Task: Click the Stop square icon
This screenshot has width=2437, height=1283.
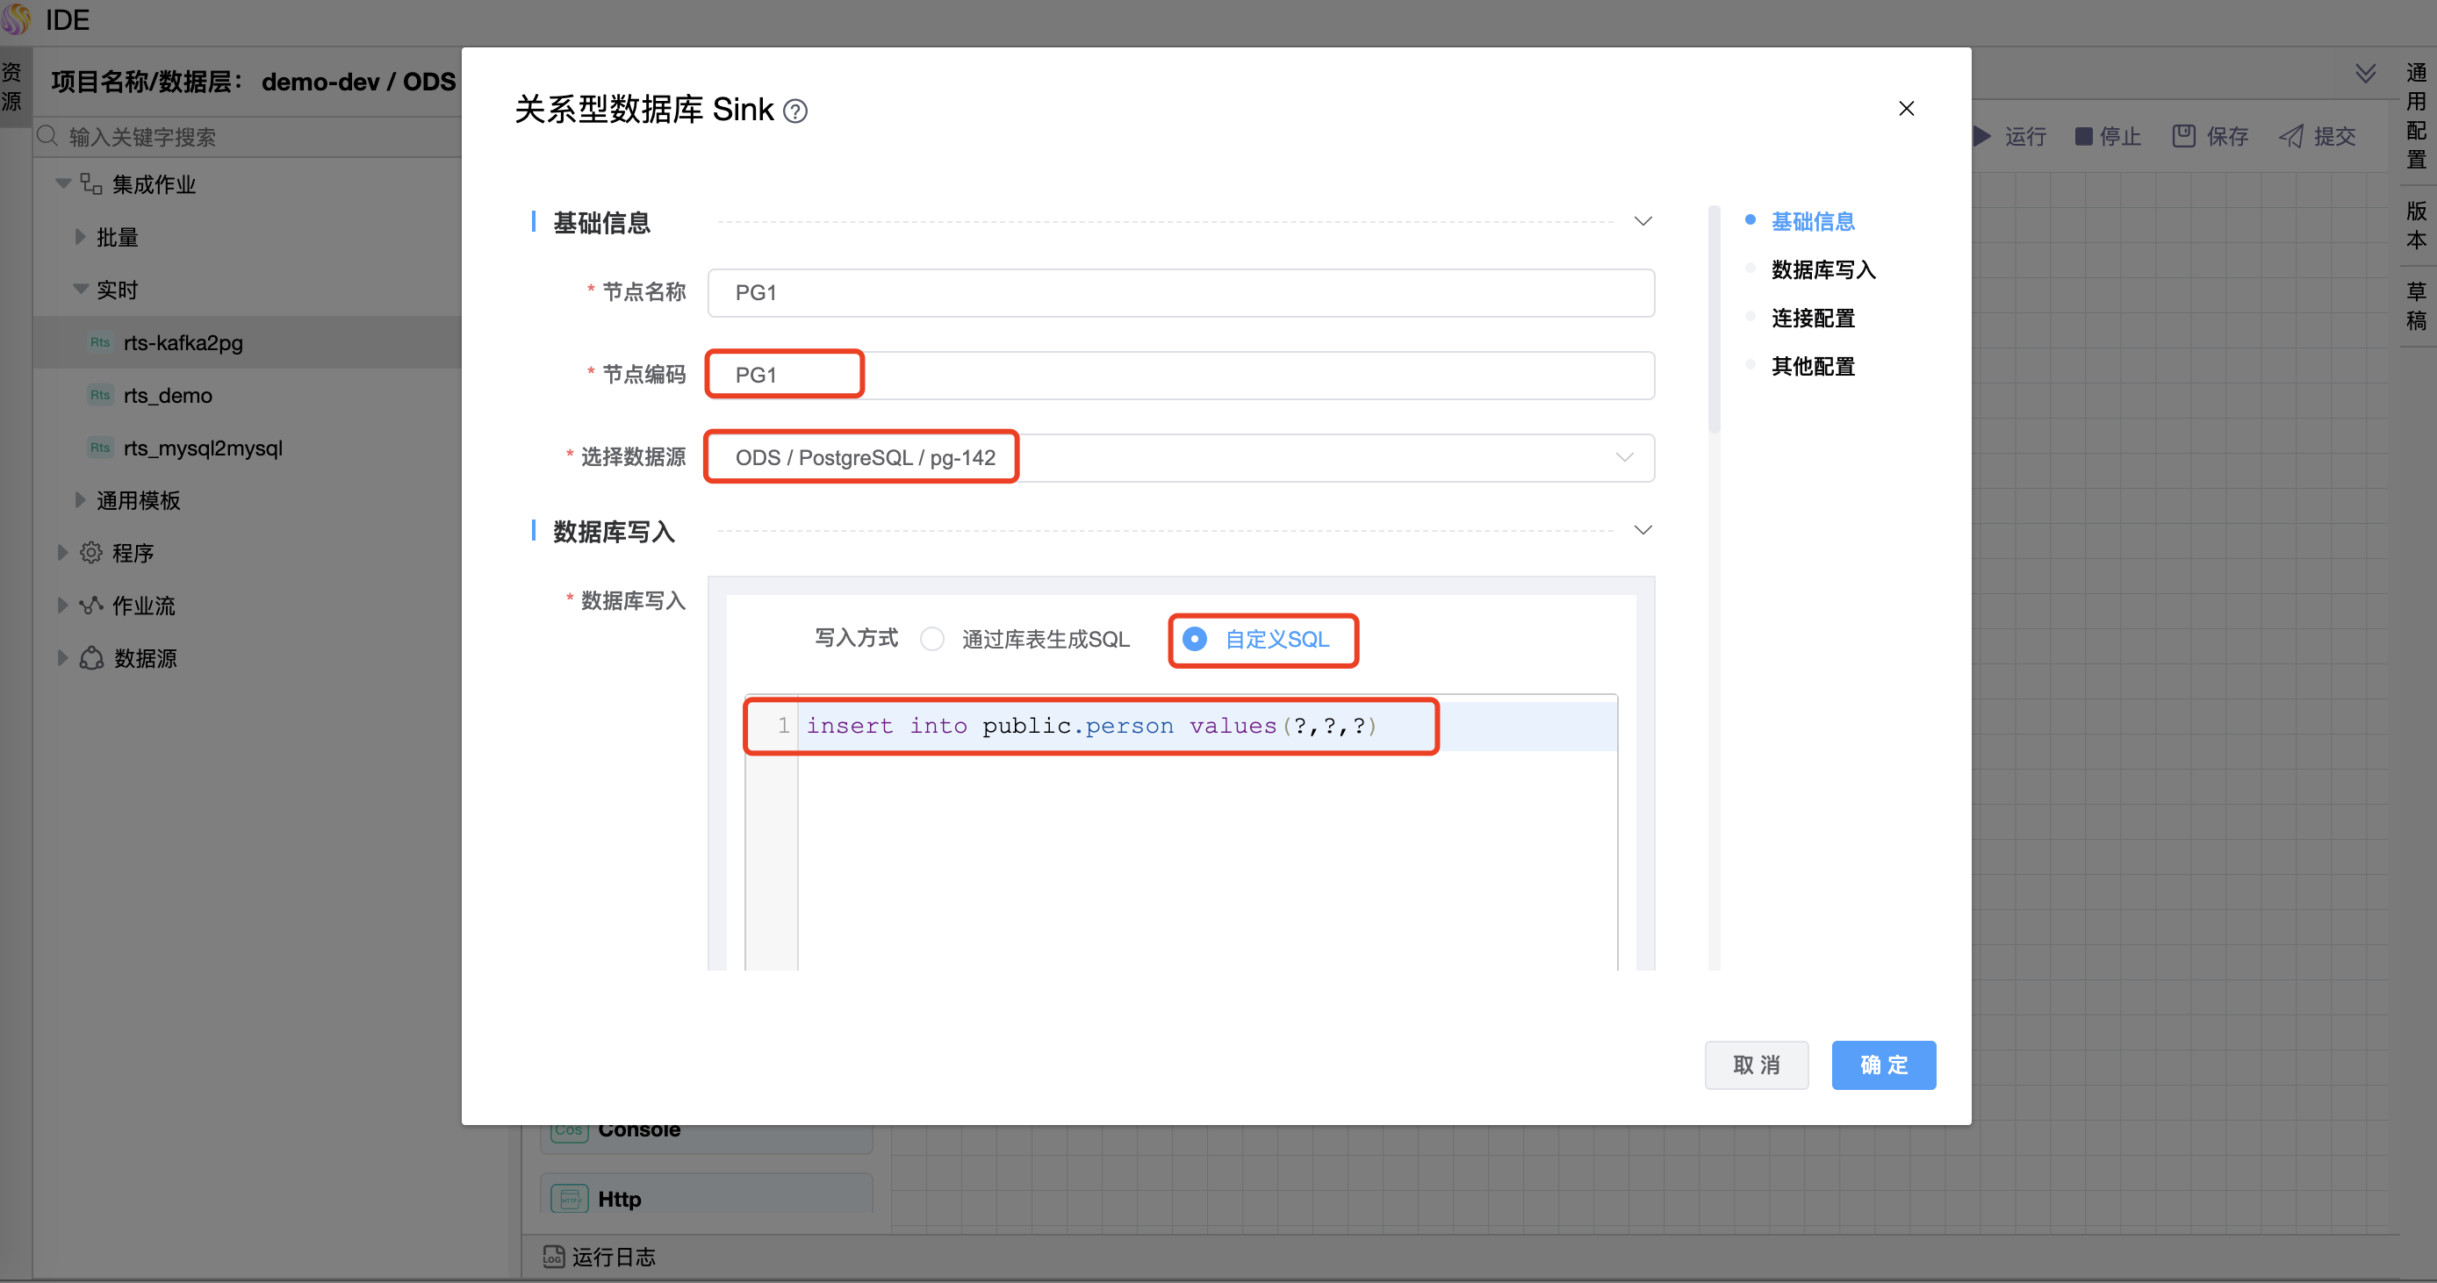Action: tap(2082, 136)
